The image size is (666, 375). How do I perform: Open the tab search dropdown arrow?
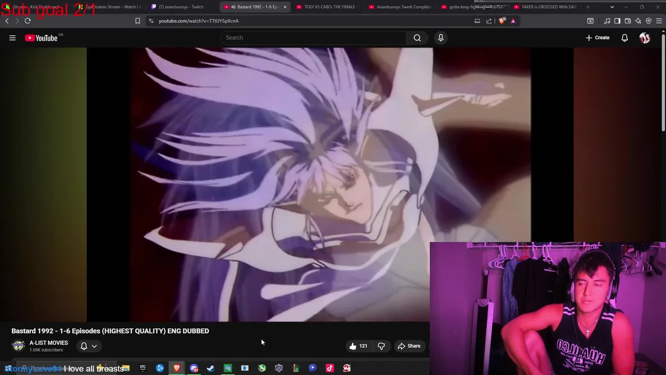pyautogui.click(x=612, y=7)
